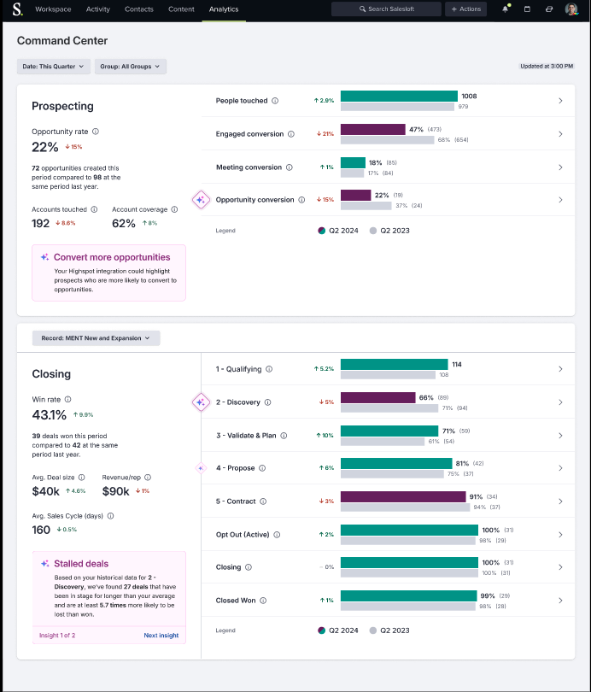
Task: Expand the Opportunity conversion row chevron
Action: coord(560,200)
